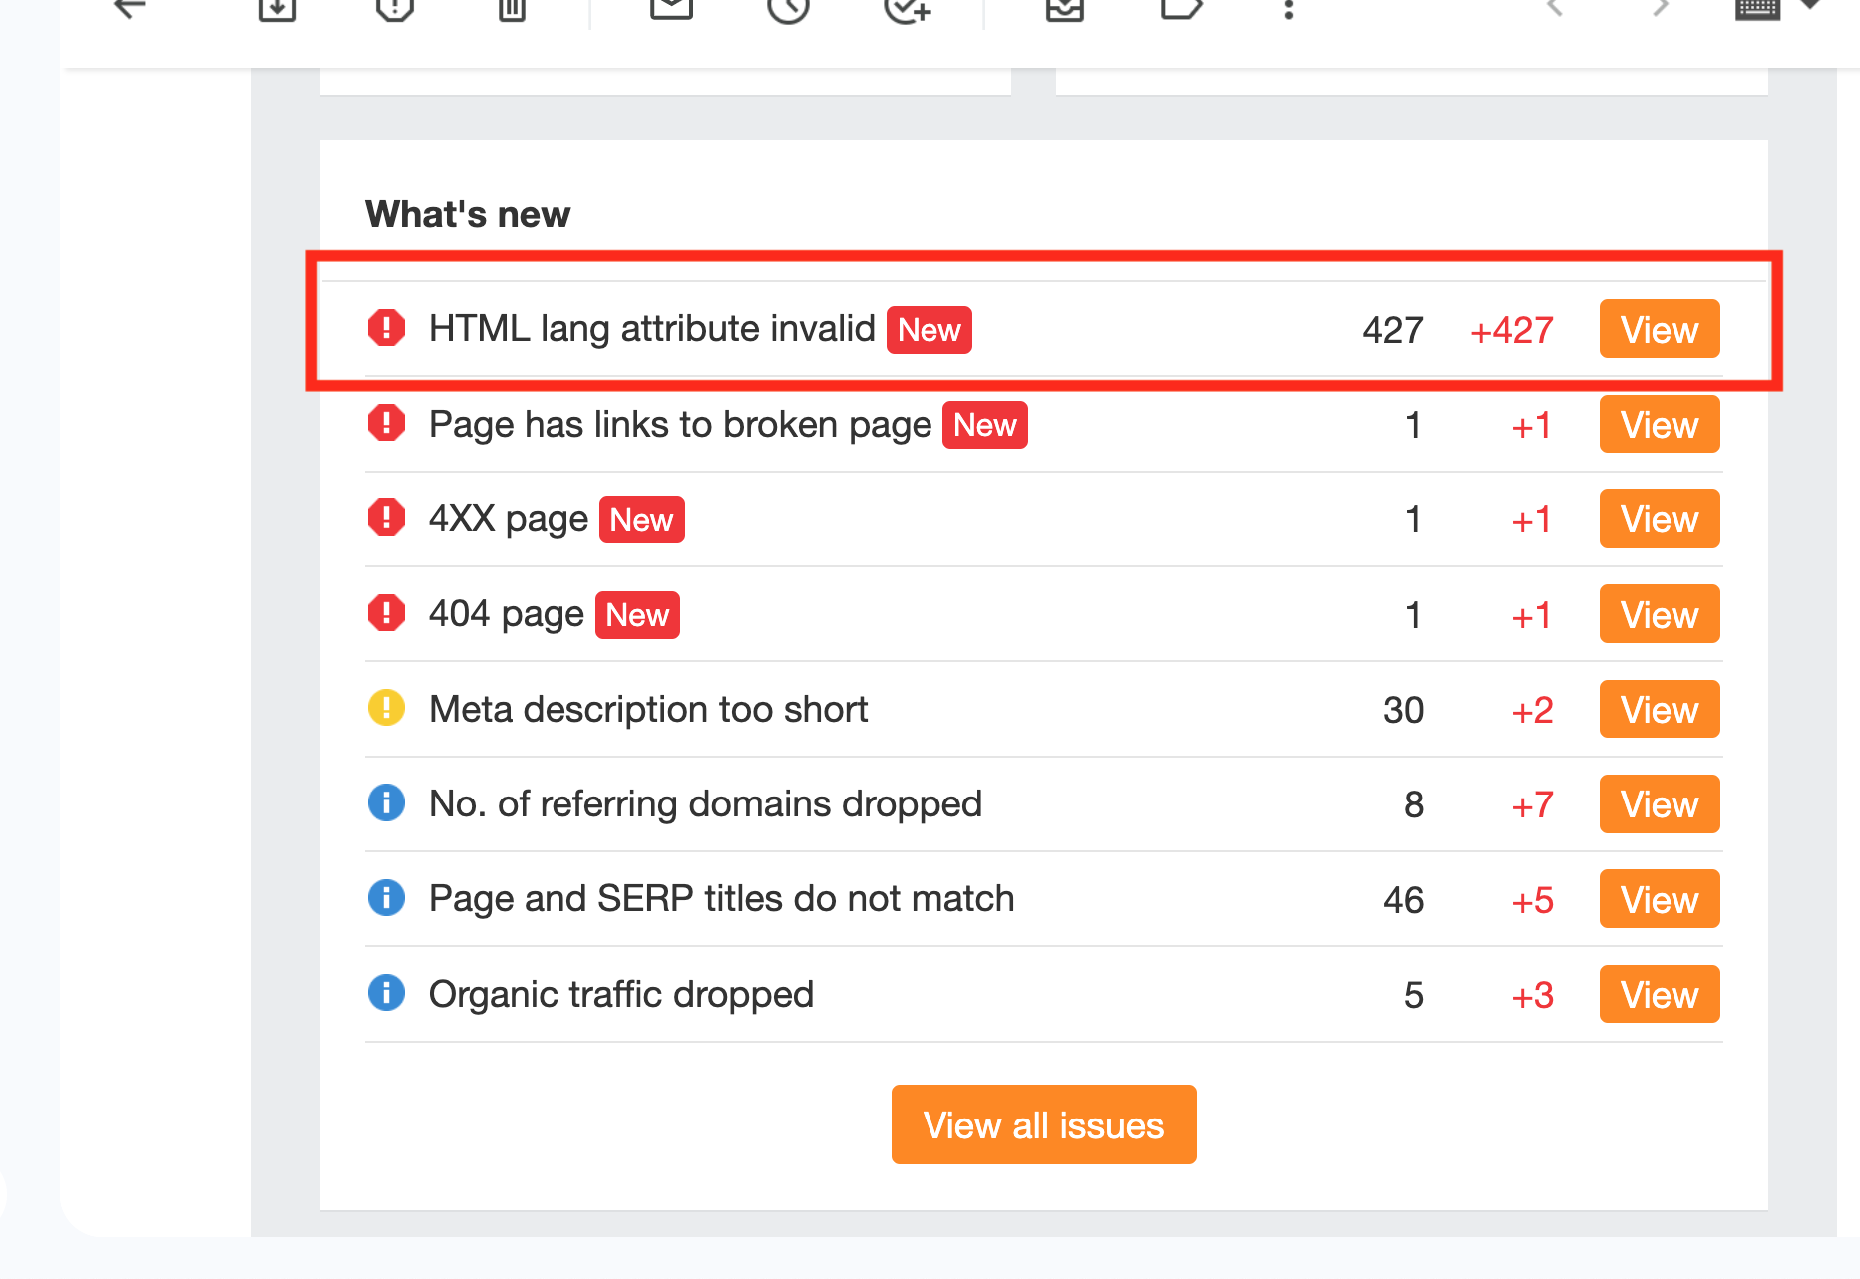Click the View all issues button
The height and width of the screenshot is (1279, 1860).
[1043, 1124]
